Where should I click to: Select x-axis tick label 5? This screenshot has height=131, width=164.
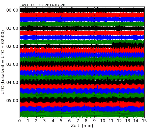tap(61, 121)
